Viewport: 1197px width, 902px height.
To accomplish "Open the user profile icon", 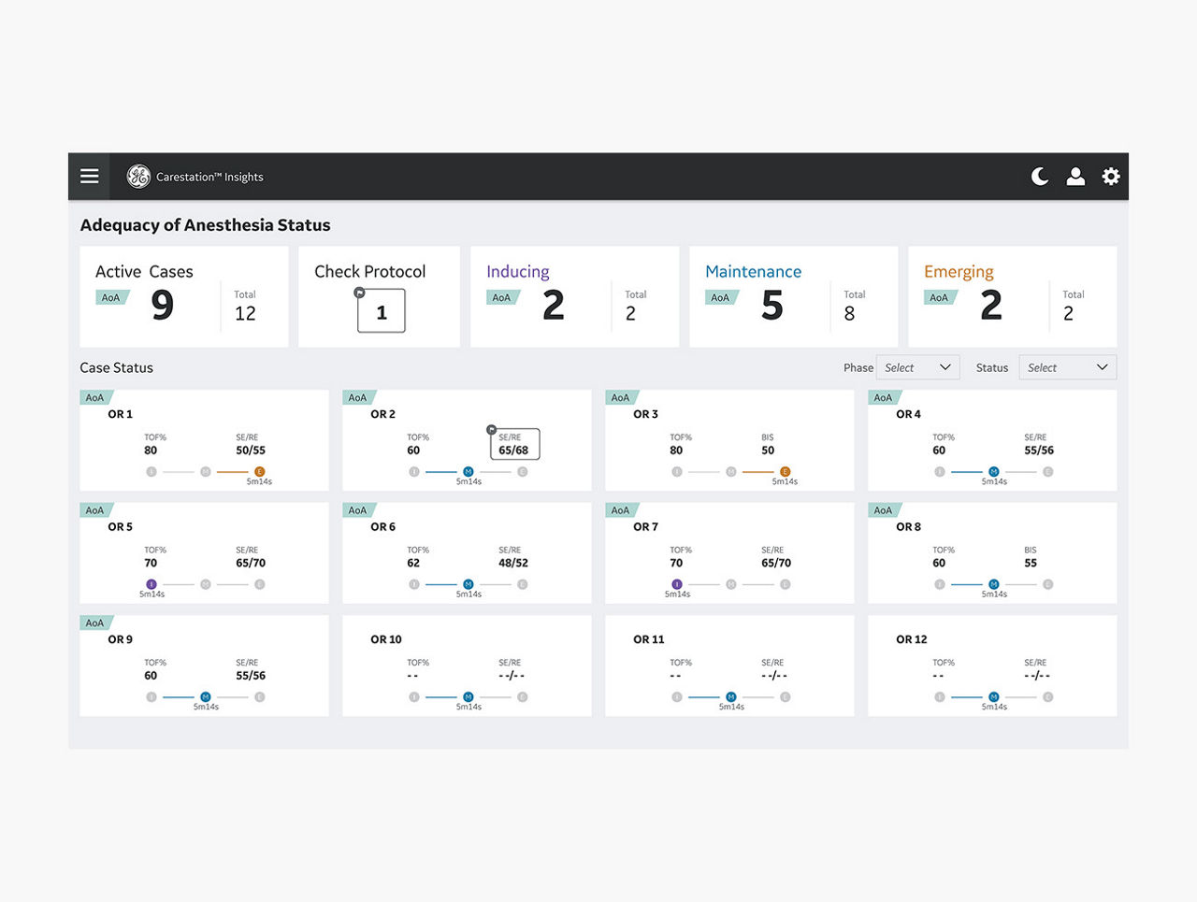I will tap(1075, 177).
